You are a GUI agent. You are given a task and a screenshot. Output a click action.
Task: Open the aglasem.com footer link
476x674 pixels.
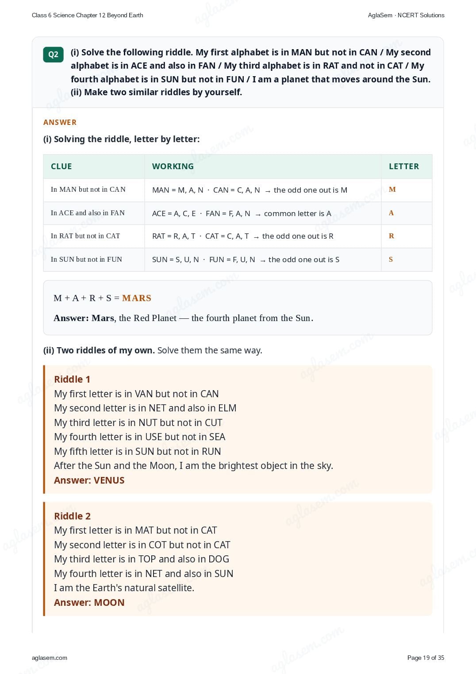pyautogui.click(x=50, y=658)
